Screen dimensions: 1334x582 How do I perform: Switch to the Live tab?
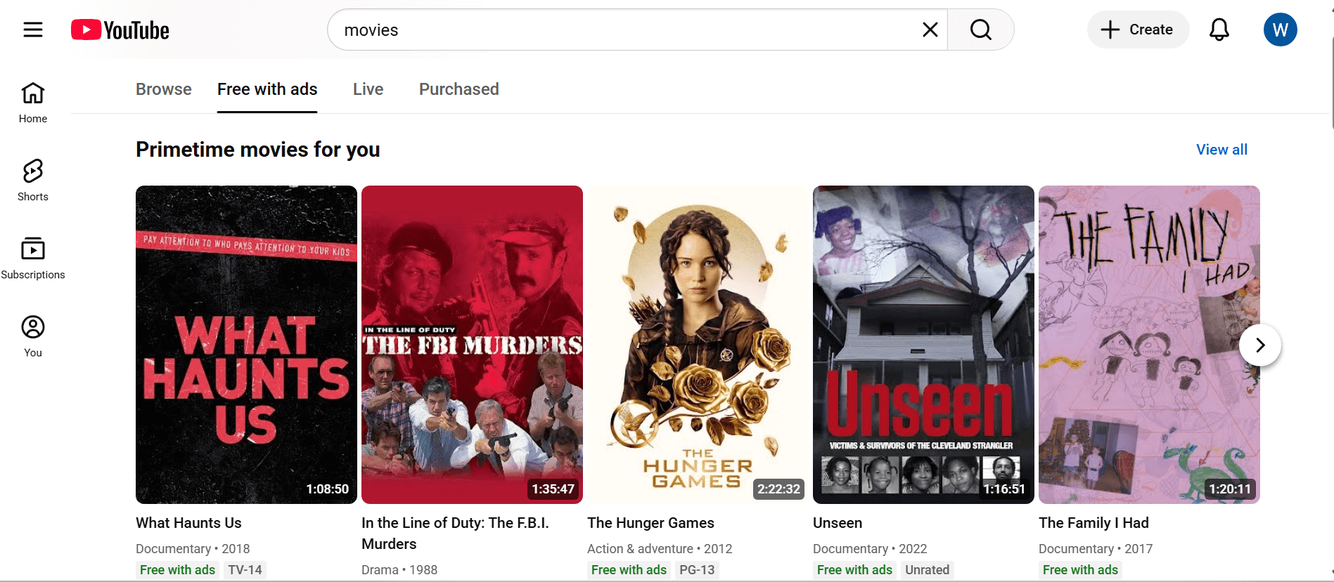368,89
